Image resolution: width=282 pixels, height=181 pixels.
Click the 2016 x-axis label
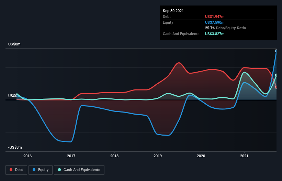[27, 156]
